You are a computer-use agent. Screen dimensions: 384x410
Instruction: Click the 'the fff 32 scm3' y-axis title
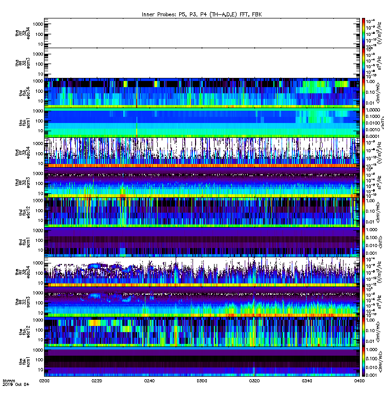(x=23, y=302)
